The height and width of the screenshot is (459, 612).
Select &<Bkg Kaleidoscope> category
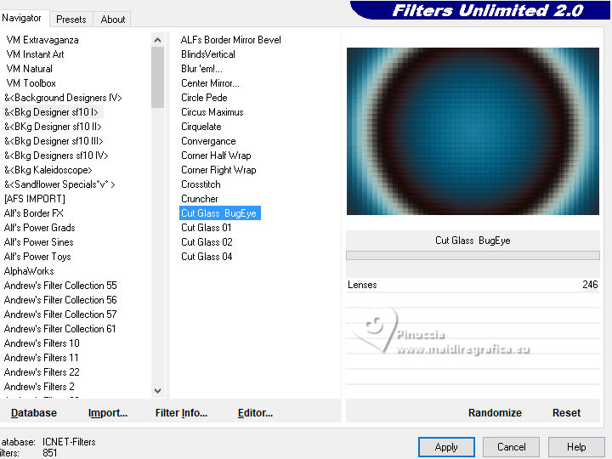(48, 170)
